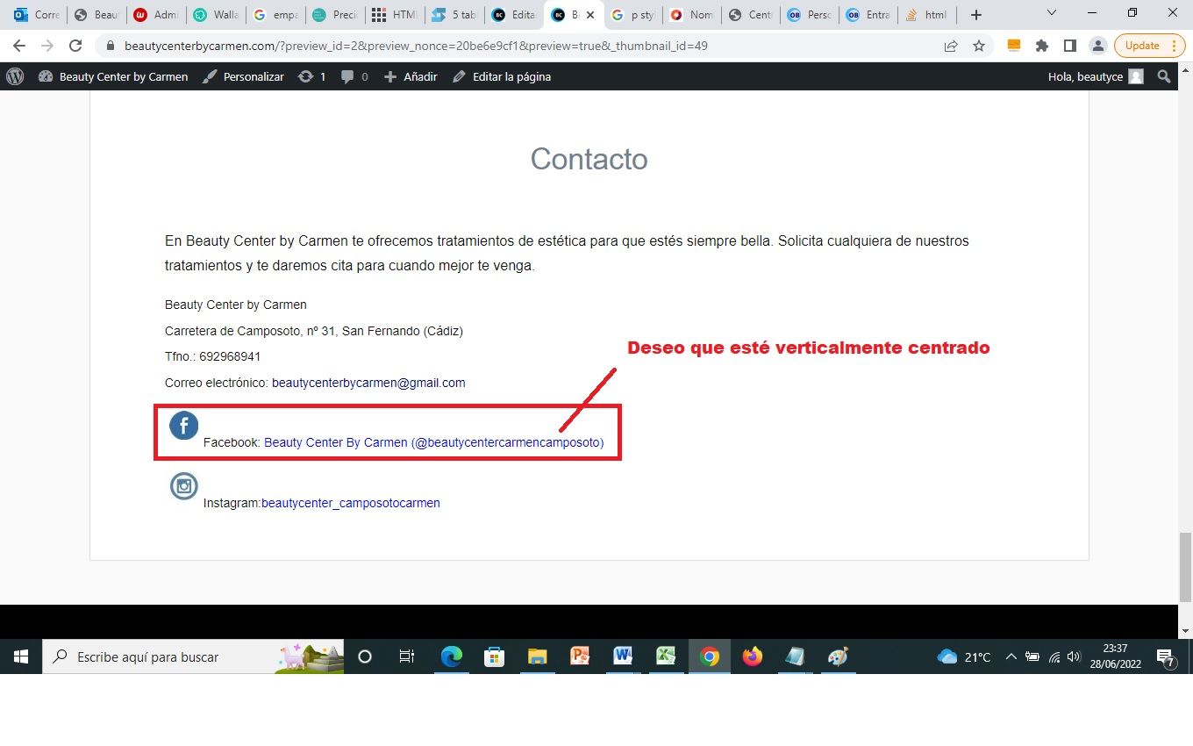Switch to the html Stack Overflow tab

(928, 15)
